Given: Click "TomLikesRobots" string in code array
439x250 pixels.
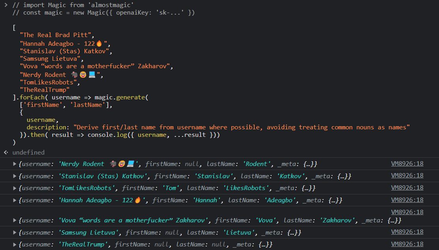Looking at the screenshot, I should pos(48,82).
